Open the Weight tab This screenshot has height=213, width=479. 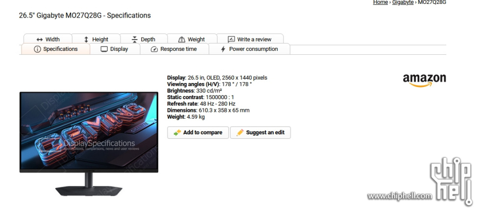point(192,39)
